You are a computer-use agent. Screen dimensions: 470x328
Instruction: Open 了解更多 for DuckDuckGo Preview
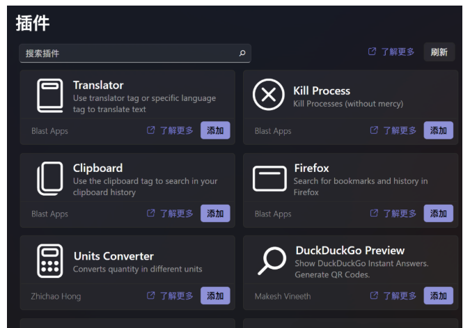400,296
